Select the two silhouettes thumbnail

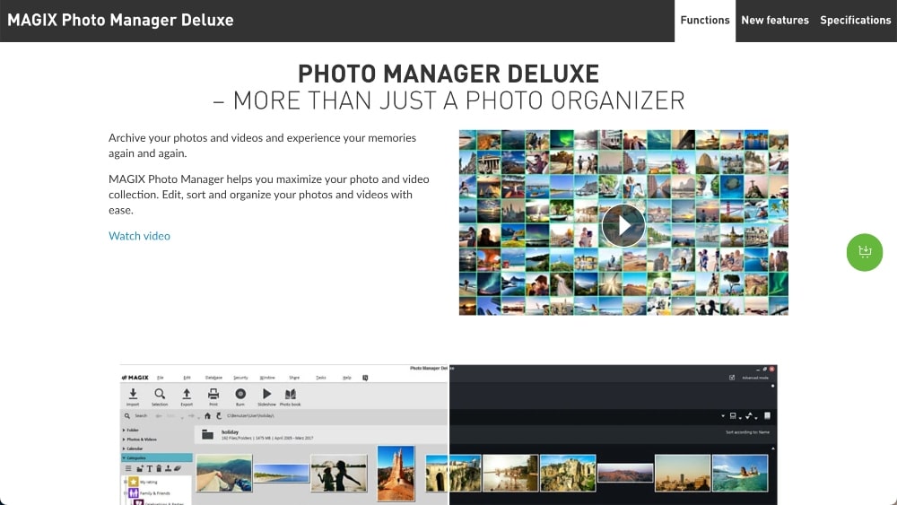pos(339,473)
